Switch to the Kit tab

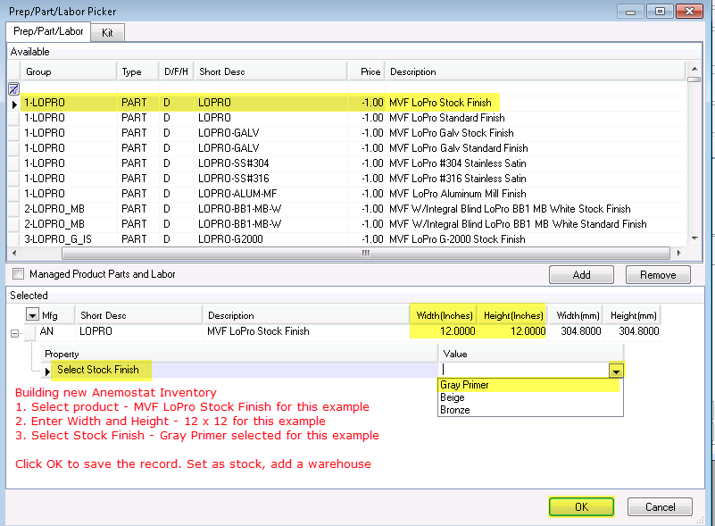108,32
